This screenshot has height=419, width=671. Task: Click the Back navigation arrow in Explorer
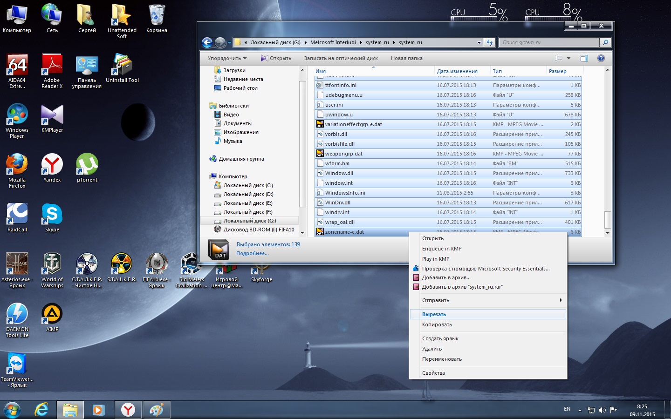207,42
